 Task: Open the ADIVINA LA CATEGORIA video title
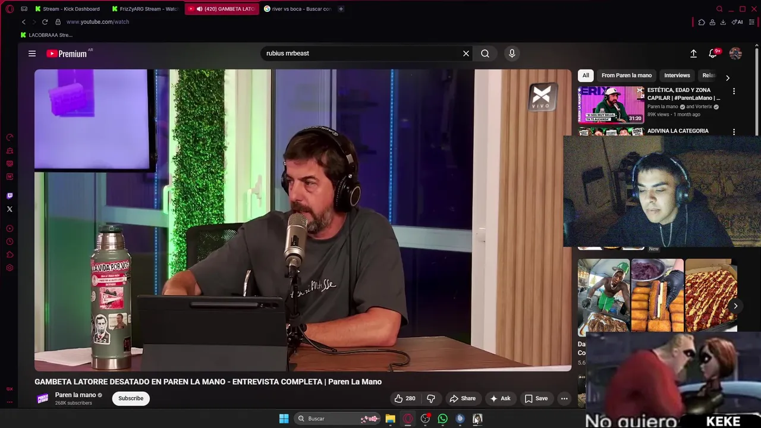(x=678, y=131)
